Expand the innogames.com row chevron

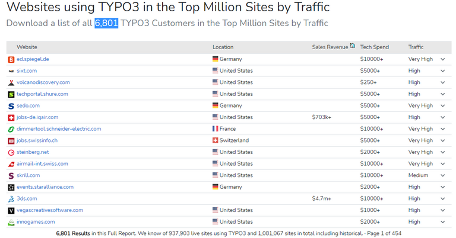coord(442,222)
